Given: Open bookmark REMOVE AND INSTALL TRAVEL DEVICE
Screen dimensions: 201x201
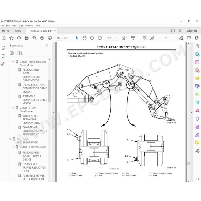Looking at the screenshot, I should (32, 156).
